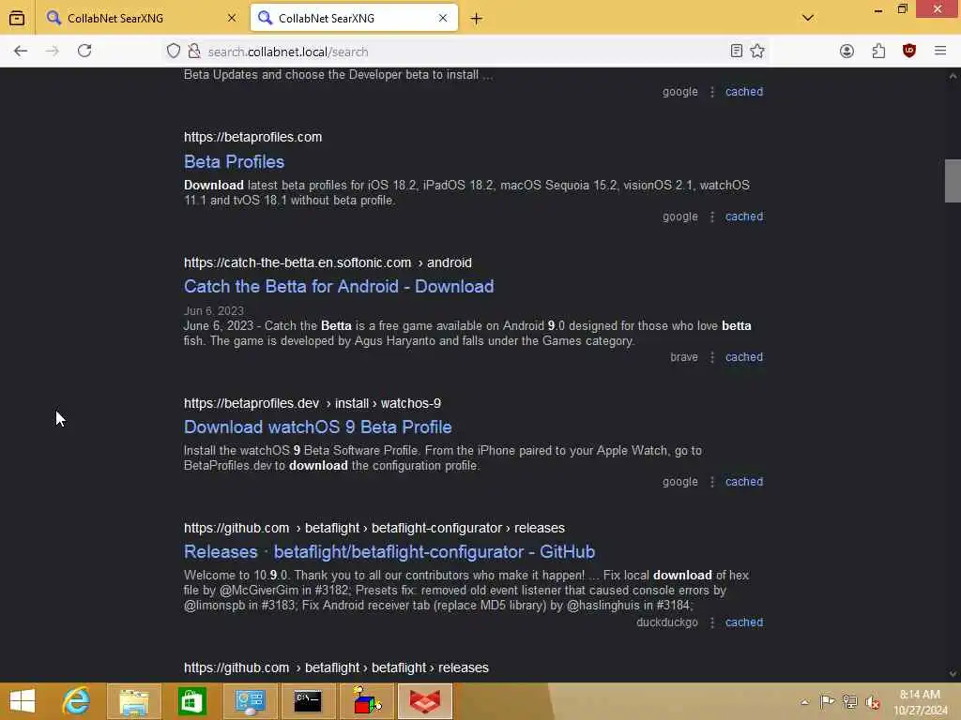Open cached link for the topmost partial result
Viewport: 961px width, 720px height.
[744, 92]
